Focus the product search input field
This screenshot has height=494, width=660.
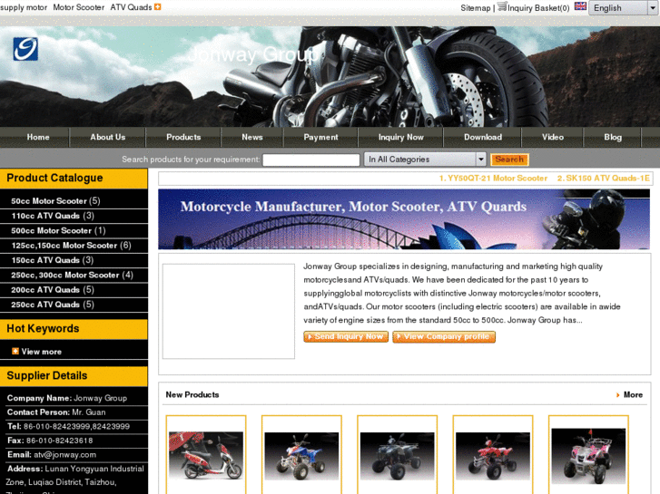(311, 160)
